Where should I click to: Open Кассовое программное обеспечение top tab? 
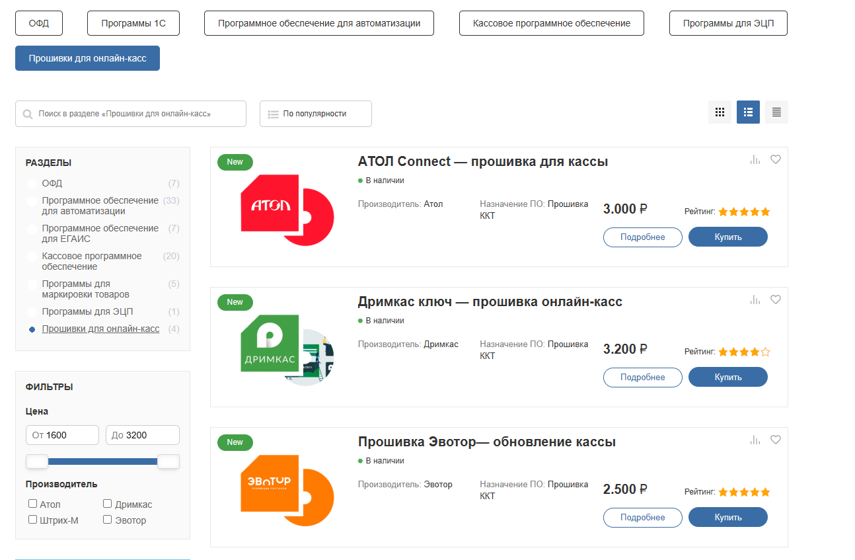point(552,23)
